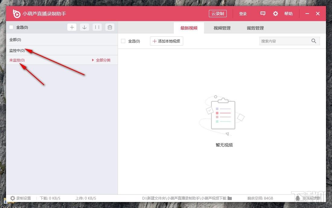Click 交流反馈群 link
Image resolution: width=332 pixels, height=208 pixels.
pos(311,198)
